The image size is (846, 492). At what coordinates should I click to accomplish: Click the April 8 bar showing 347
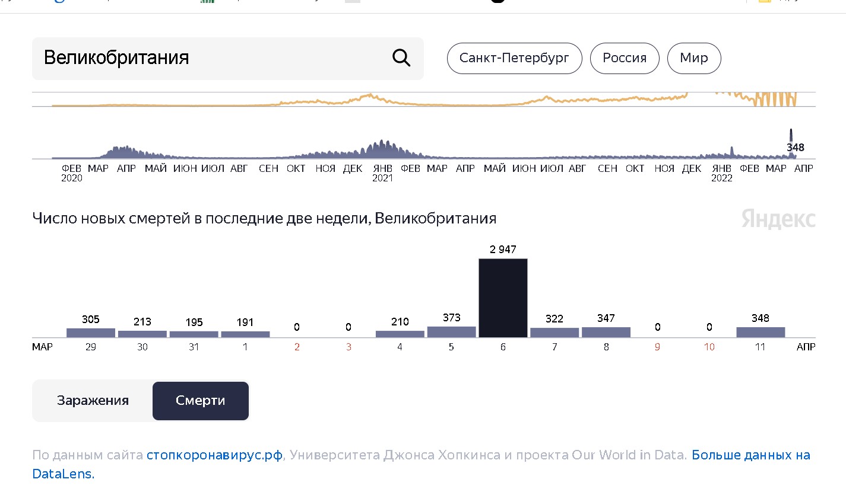[x=606, y=332]
